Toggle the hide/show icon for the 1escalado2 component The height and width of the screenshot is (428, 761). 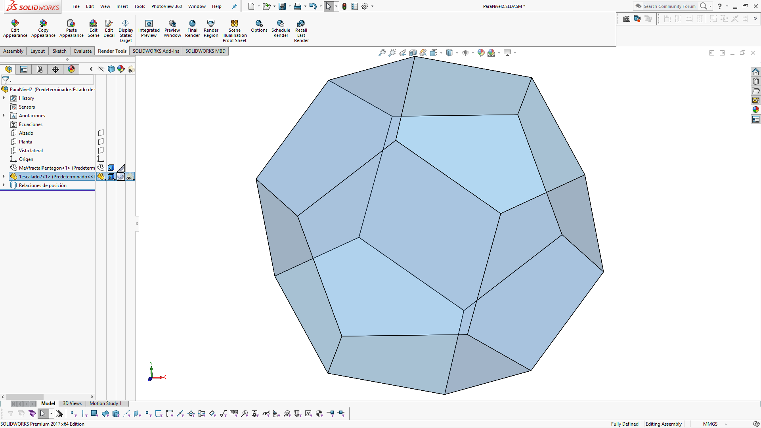coord(101,177)
